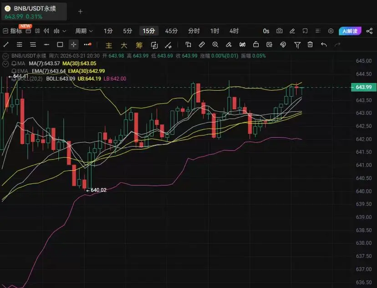
Task: Select the brush paint tool
Action: pos(229,45)
